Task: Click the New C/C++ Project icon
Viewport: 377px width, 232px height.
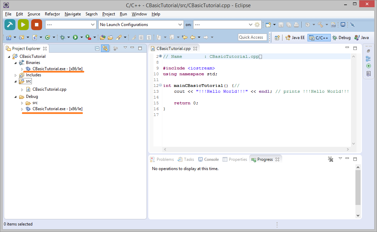Action: click(x=9, y=37)
